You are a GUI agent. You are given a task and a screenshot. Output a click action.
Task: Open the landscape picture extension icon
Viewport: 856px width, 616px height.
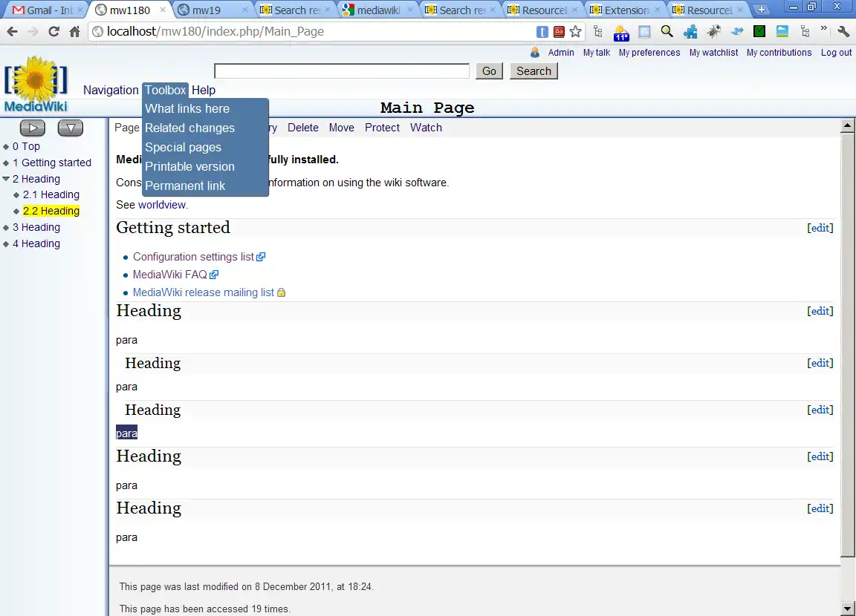782,32
